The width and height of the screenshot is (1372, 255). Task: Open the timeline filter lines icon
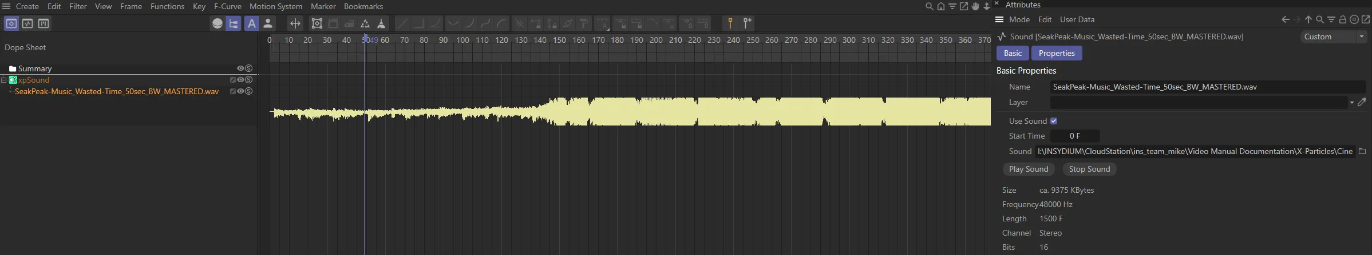[x=952, y=6]
